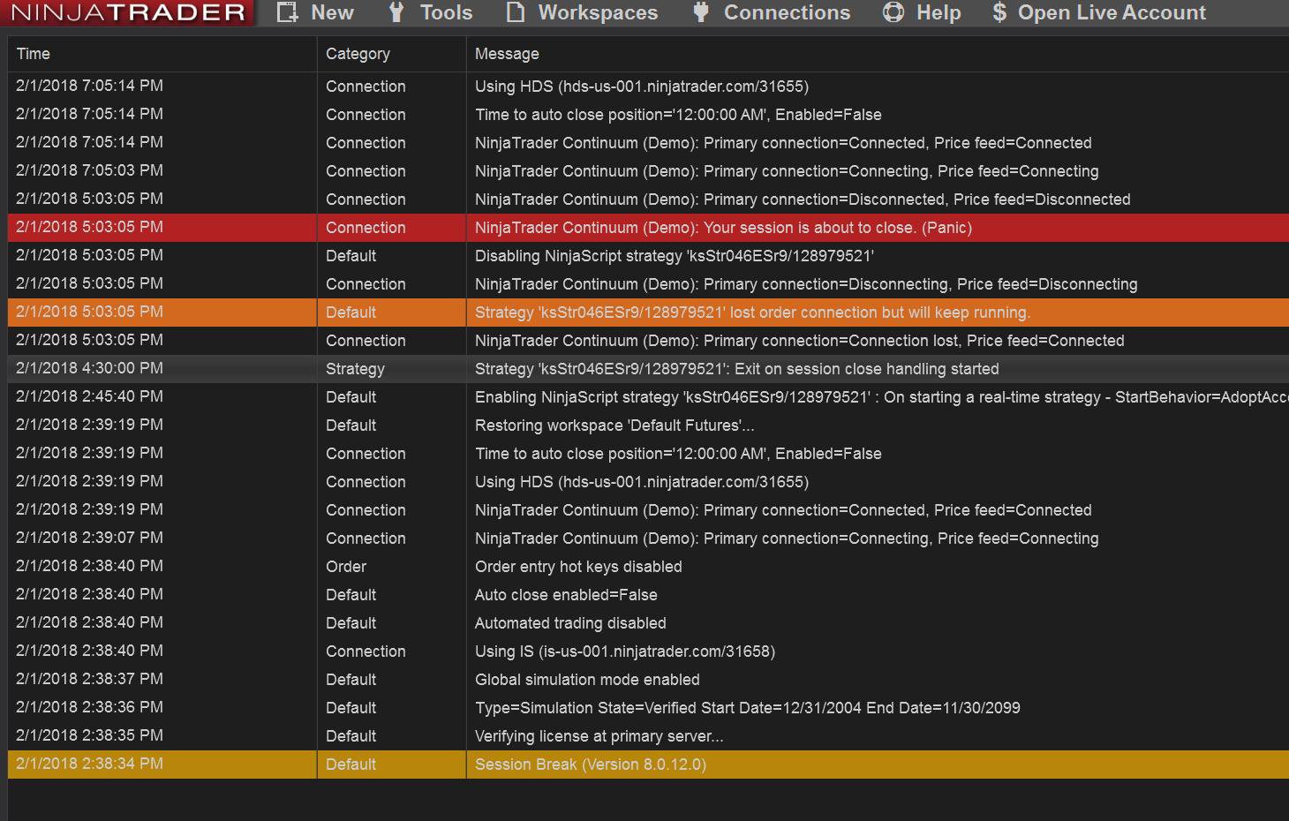Select the red Panic session close row
1289x821 pixels.
[x=723, y=228]
